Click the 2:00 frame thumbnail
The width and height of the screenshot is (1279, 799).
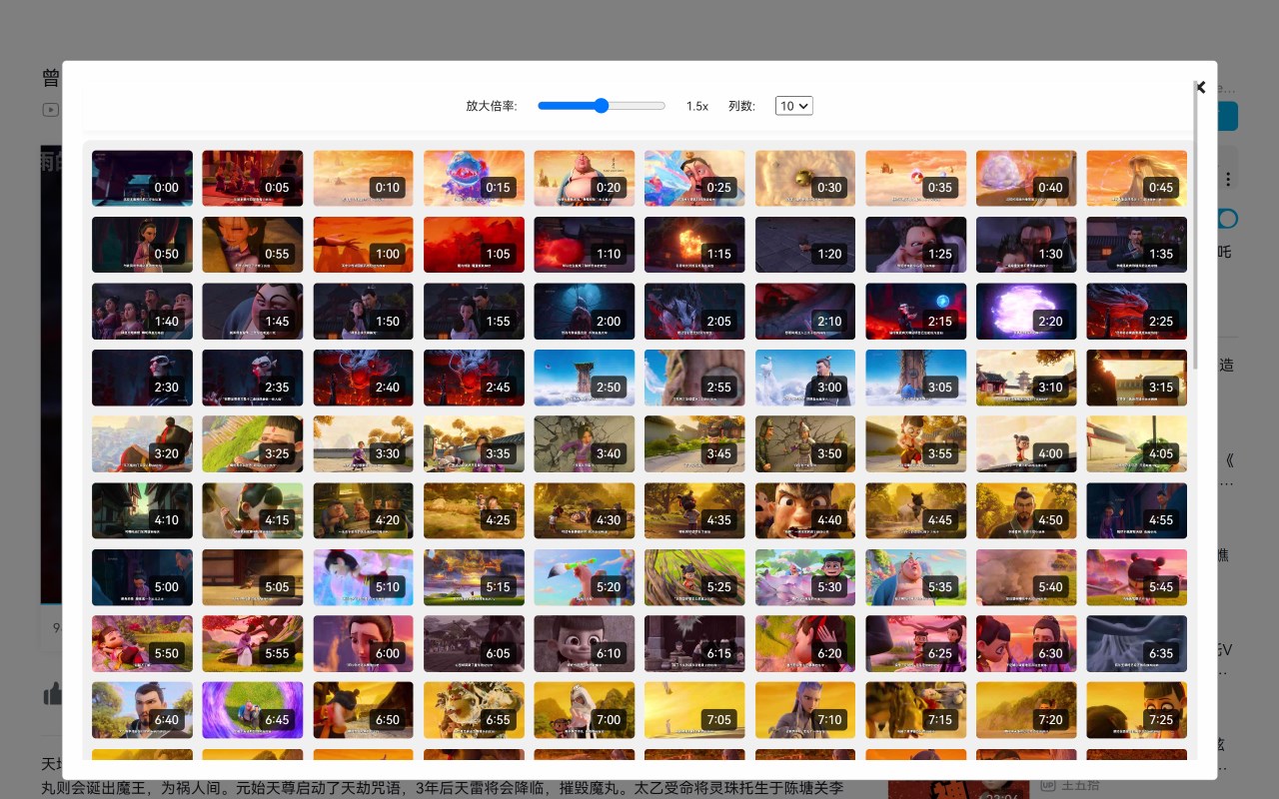(585, 312)
